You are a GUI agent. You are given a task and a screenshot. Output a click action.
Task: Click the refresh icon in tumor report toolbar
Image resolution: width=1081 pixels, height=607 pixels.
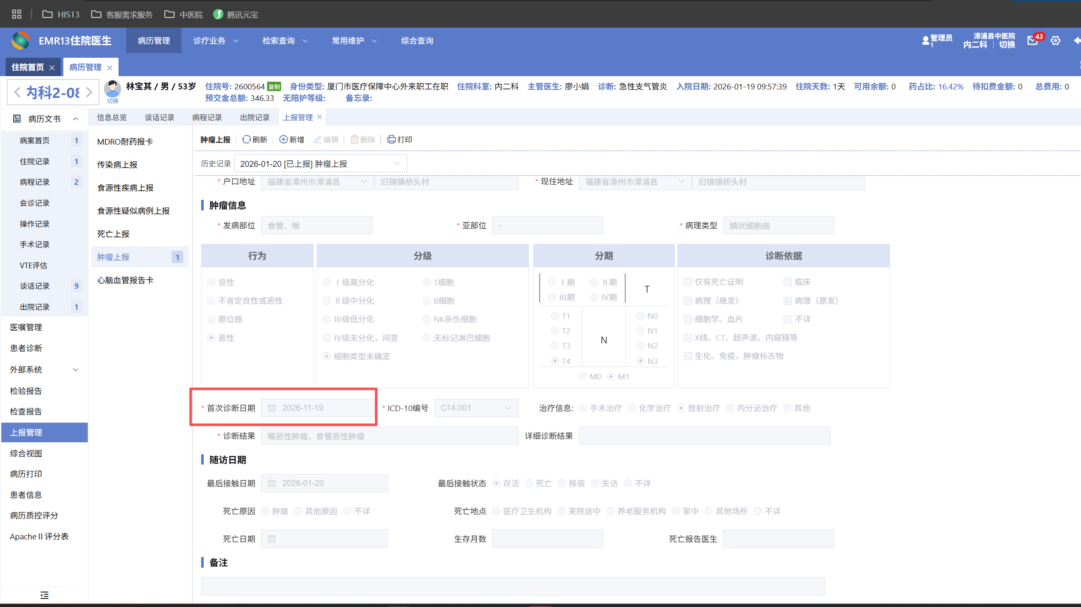point(246,139)
